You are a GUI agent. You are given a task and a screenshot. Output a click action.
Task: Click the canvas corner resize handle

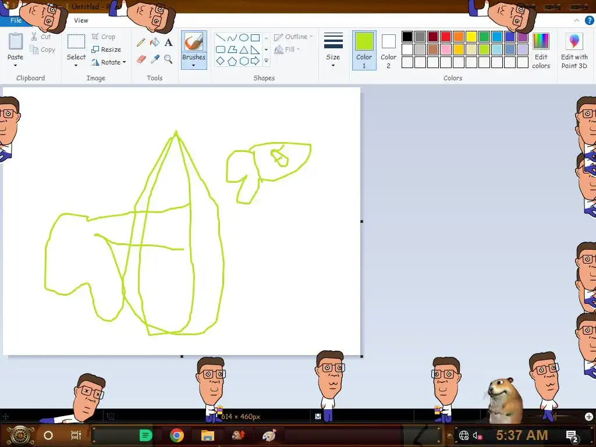click(x=361, y=356)
